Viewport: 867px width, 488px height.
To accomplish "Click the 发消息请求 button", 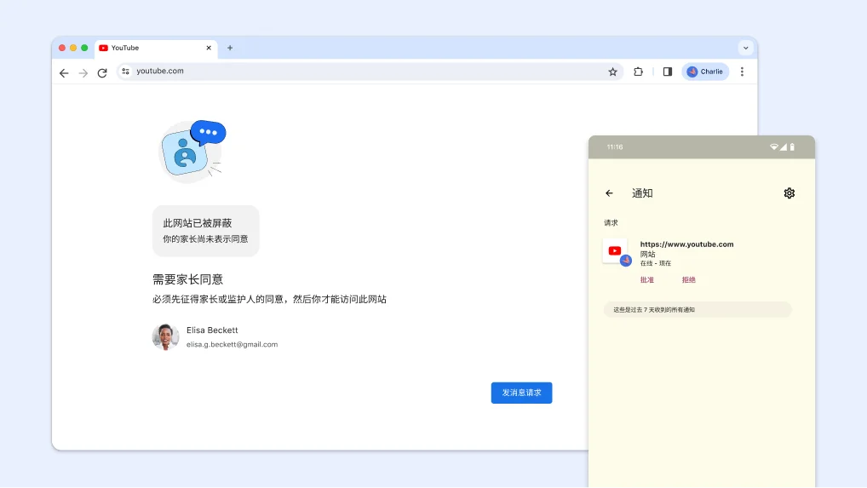I will (x=521, y=393).
